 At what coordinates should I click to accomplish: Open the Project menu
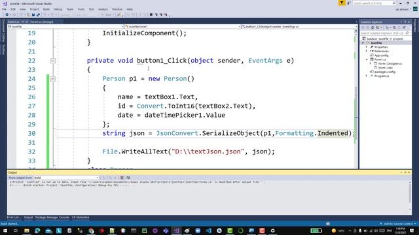(34, 9)
